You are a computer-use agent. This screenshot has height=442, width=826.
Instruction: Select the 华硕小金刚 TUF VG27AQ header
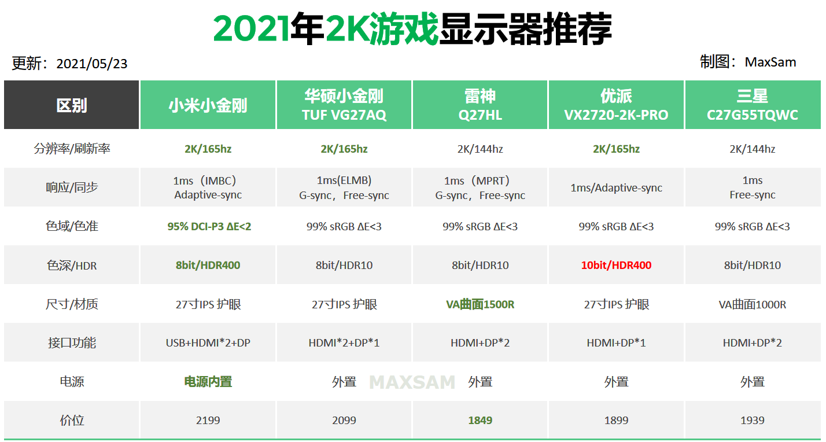(344, 105)
